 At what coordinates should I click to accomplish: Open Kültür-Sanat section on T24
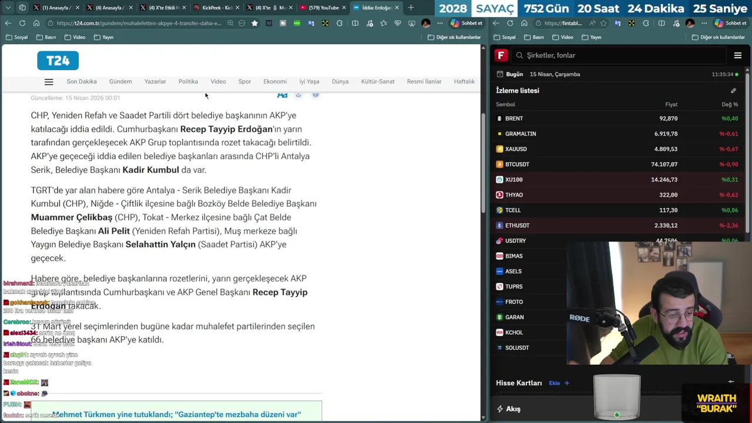coord(378,82)
